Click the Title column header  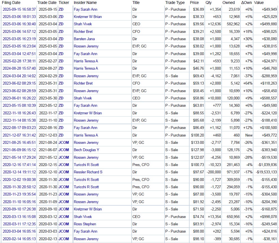click(x=136, y=3)
